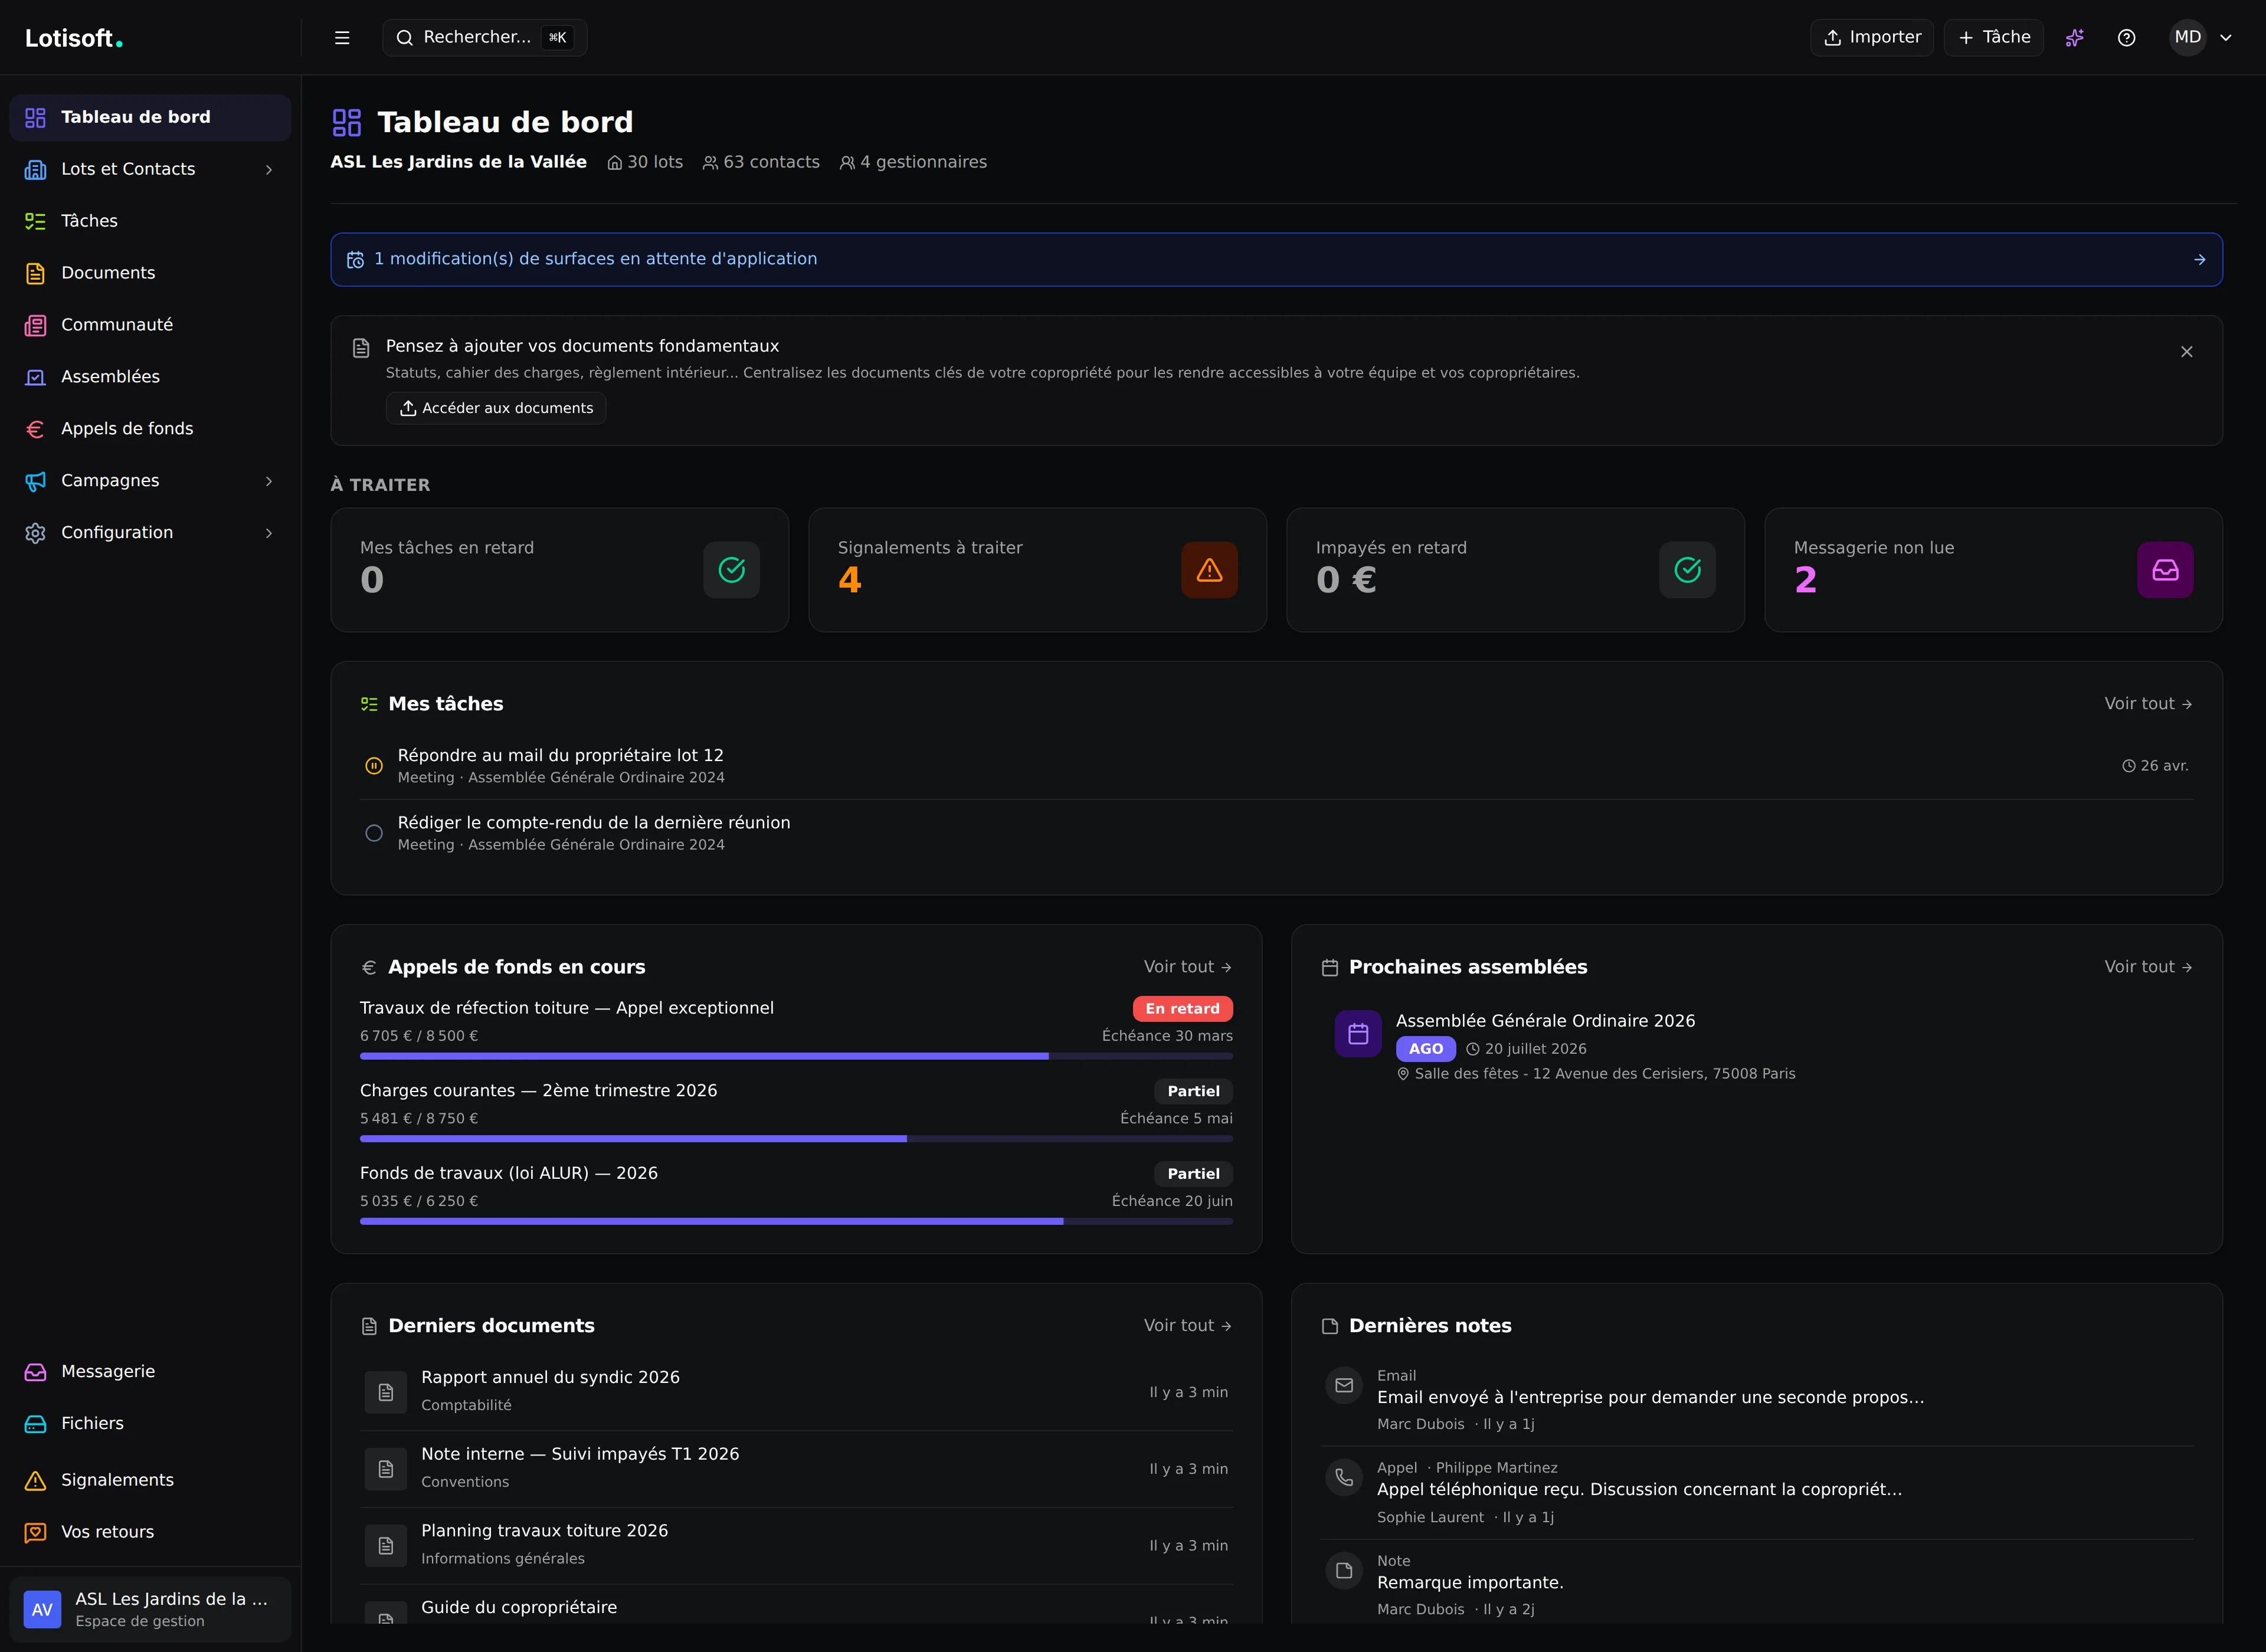Click the inbox icon on Messagerie non lue card

coord(2165,570)
